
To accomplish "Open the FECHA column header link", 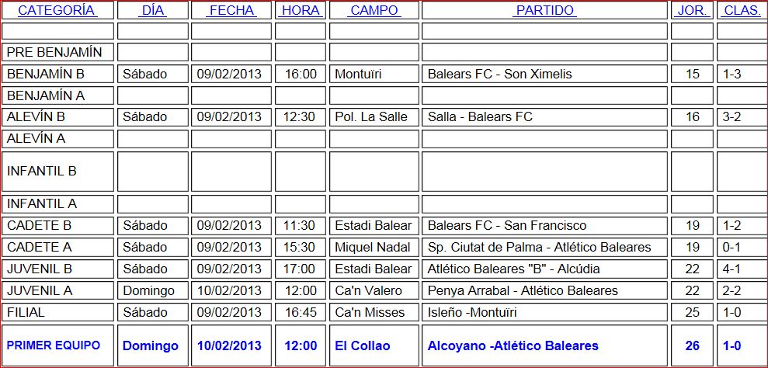I will tap(231, 11).
